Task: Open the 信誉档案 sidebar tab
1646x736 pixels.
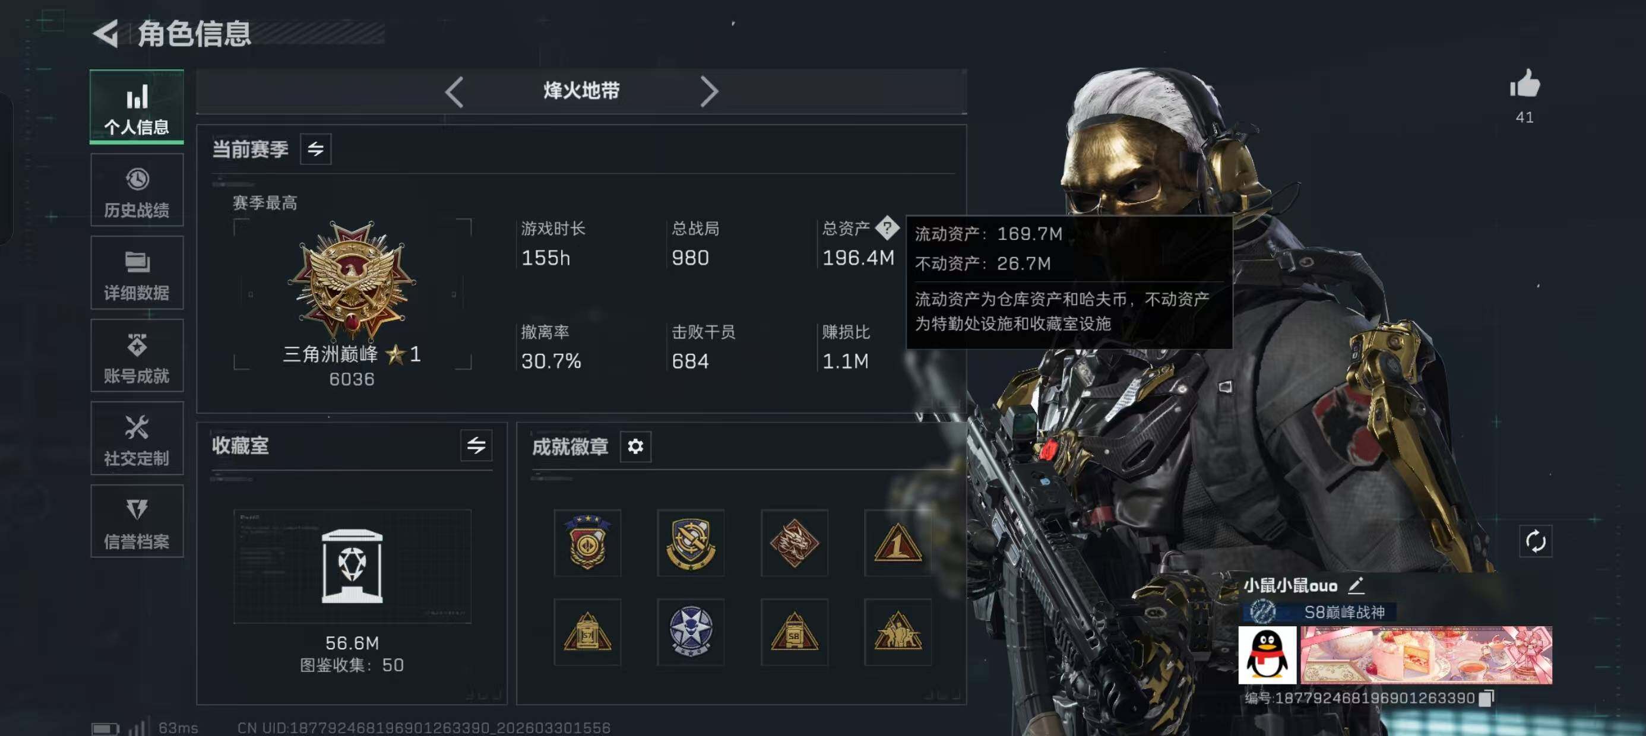Action: point(137,521)
